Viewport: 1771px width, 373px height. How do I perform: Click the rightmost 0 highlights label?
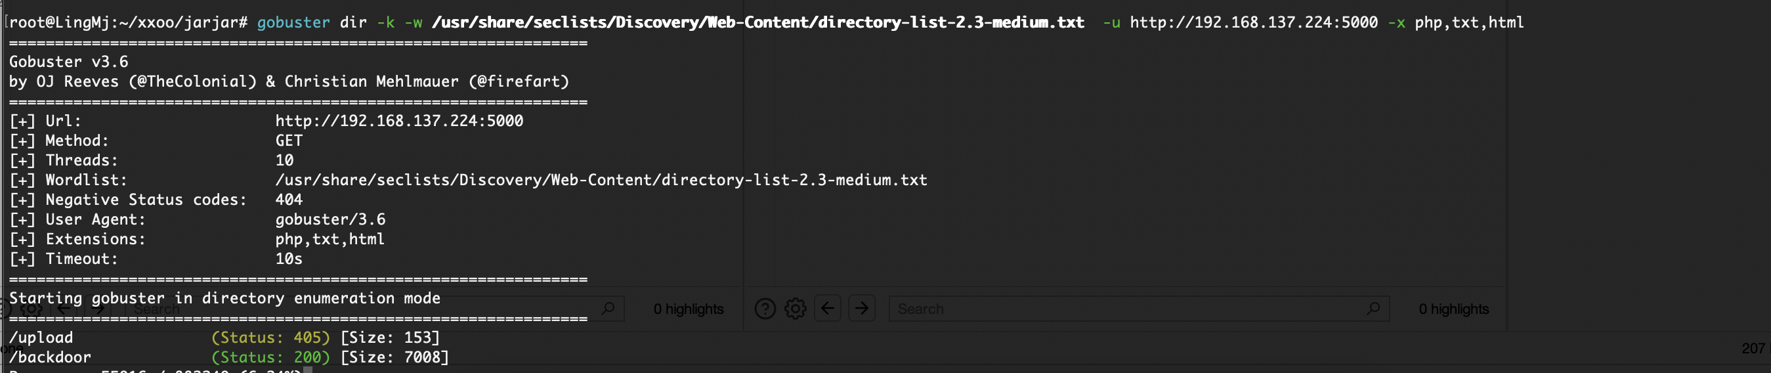1453,309
